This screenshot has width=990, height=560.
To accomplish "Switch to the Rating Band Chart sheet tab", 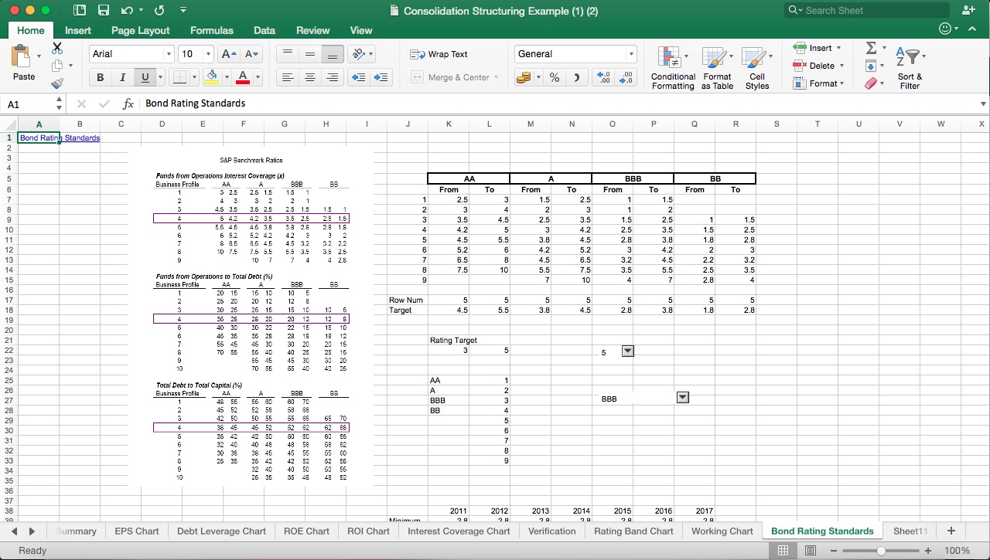I will (633, 531).
